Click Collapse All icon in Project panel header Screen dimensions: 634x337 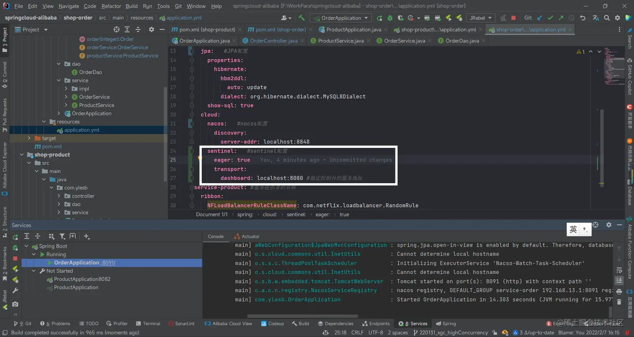pyautogui.click(x=138, y=30)
